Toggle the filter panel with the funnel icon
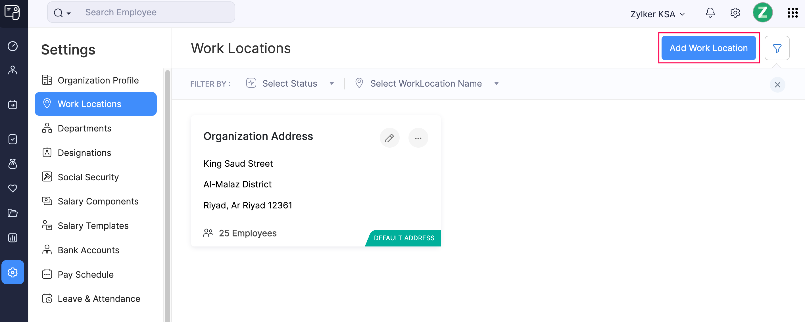The height and width of the screenshot is (322, 805). 777,48
